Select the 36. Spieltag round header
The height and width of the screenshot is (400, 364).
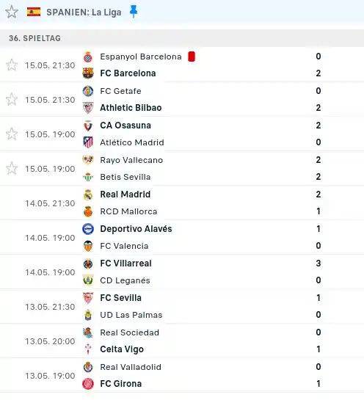coord(182,38)
